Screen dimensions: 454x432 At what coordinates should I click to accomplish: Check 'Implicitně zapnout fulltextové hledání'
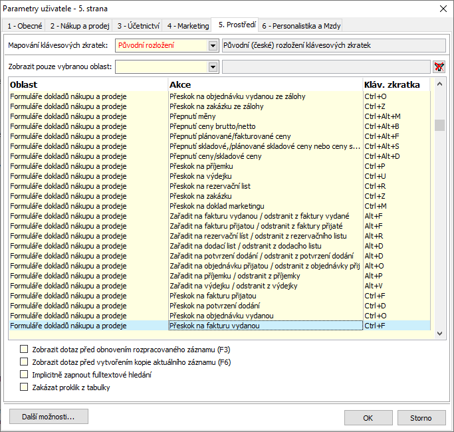[24, 374]
